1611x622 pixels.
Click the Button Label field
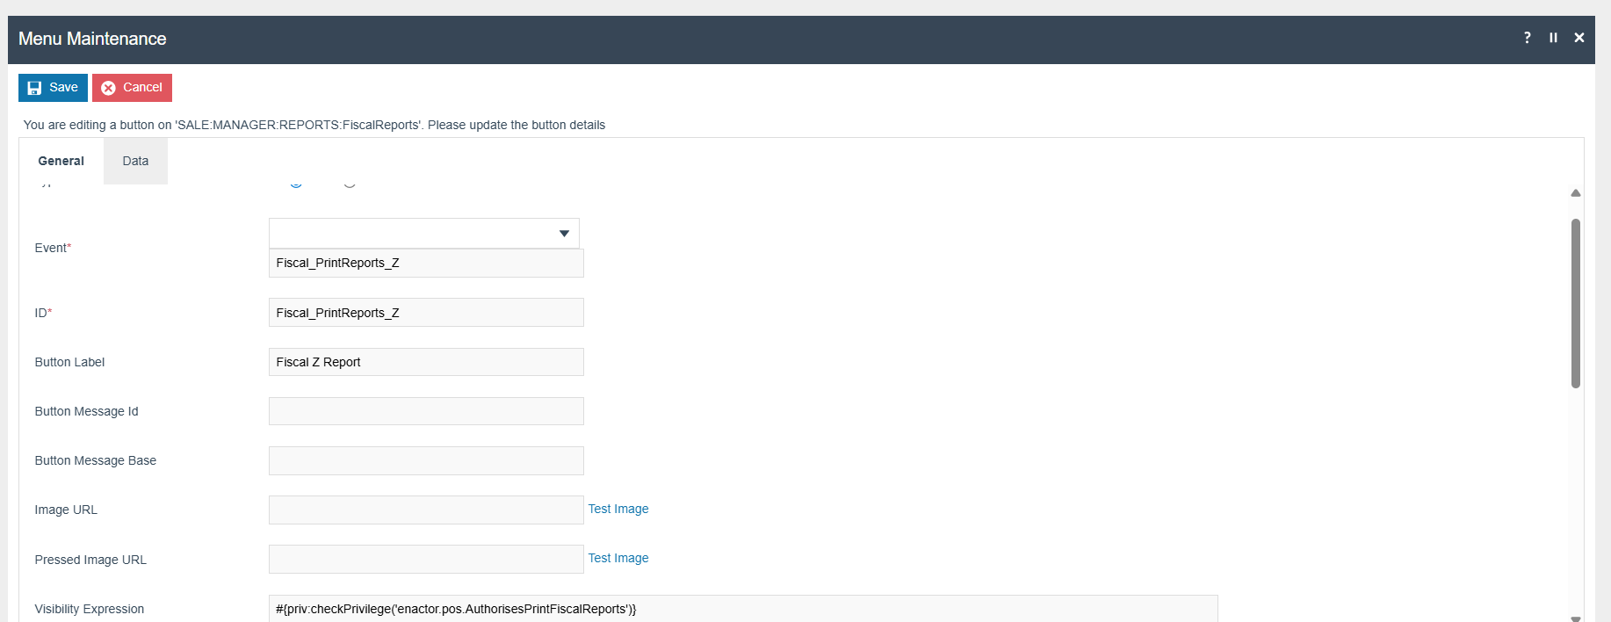(x=426, y=362)
